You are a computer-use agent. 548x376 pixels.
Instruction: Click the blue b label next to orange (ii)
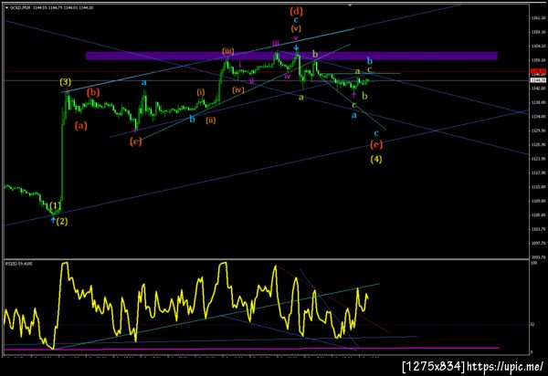(x=192, y=120)
